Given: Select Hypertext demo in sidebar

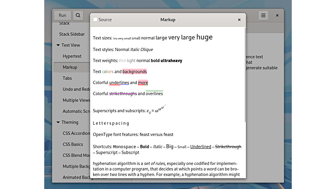Looking at the screenshot, I should click(72, 56).
